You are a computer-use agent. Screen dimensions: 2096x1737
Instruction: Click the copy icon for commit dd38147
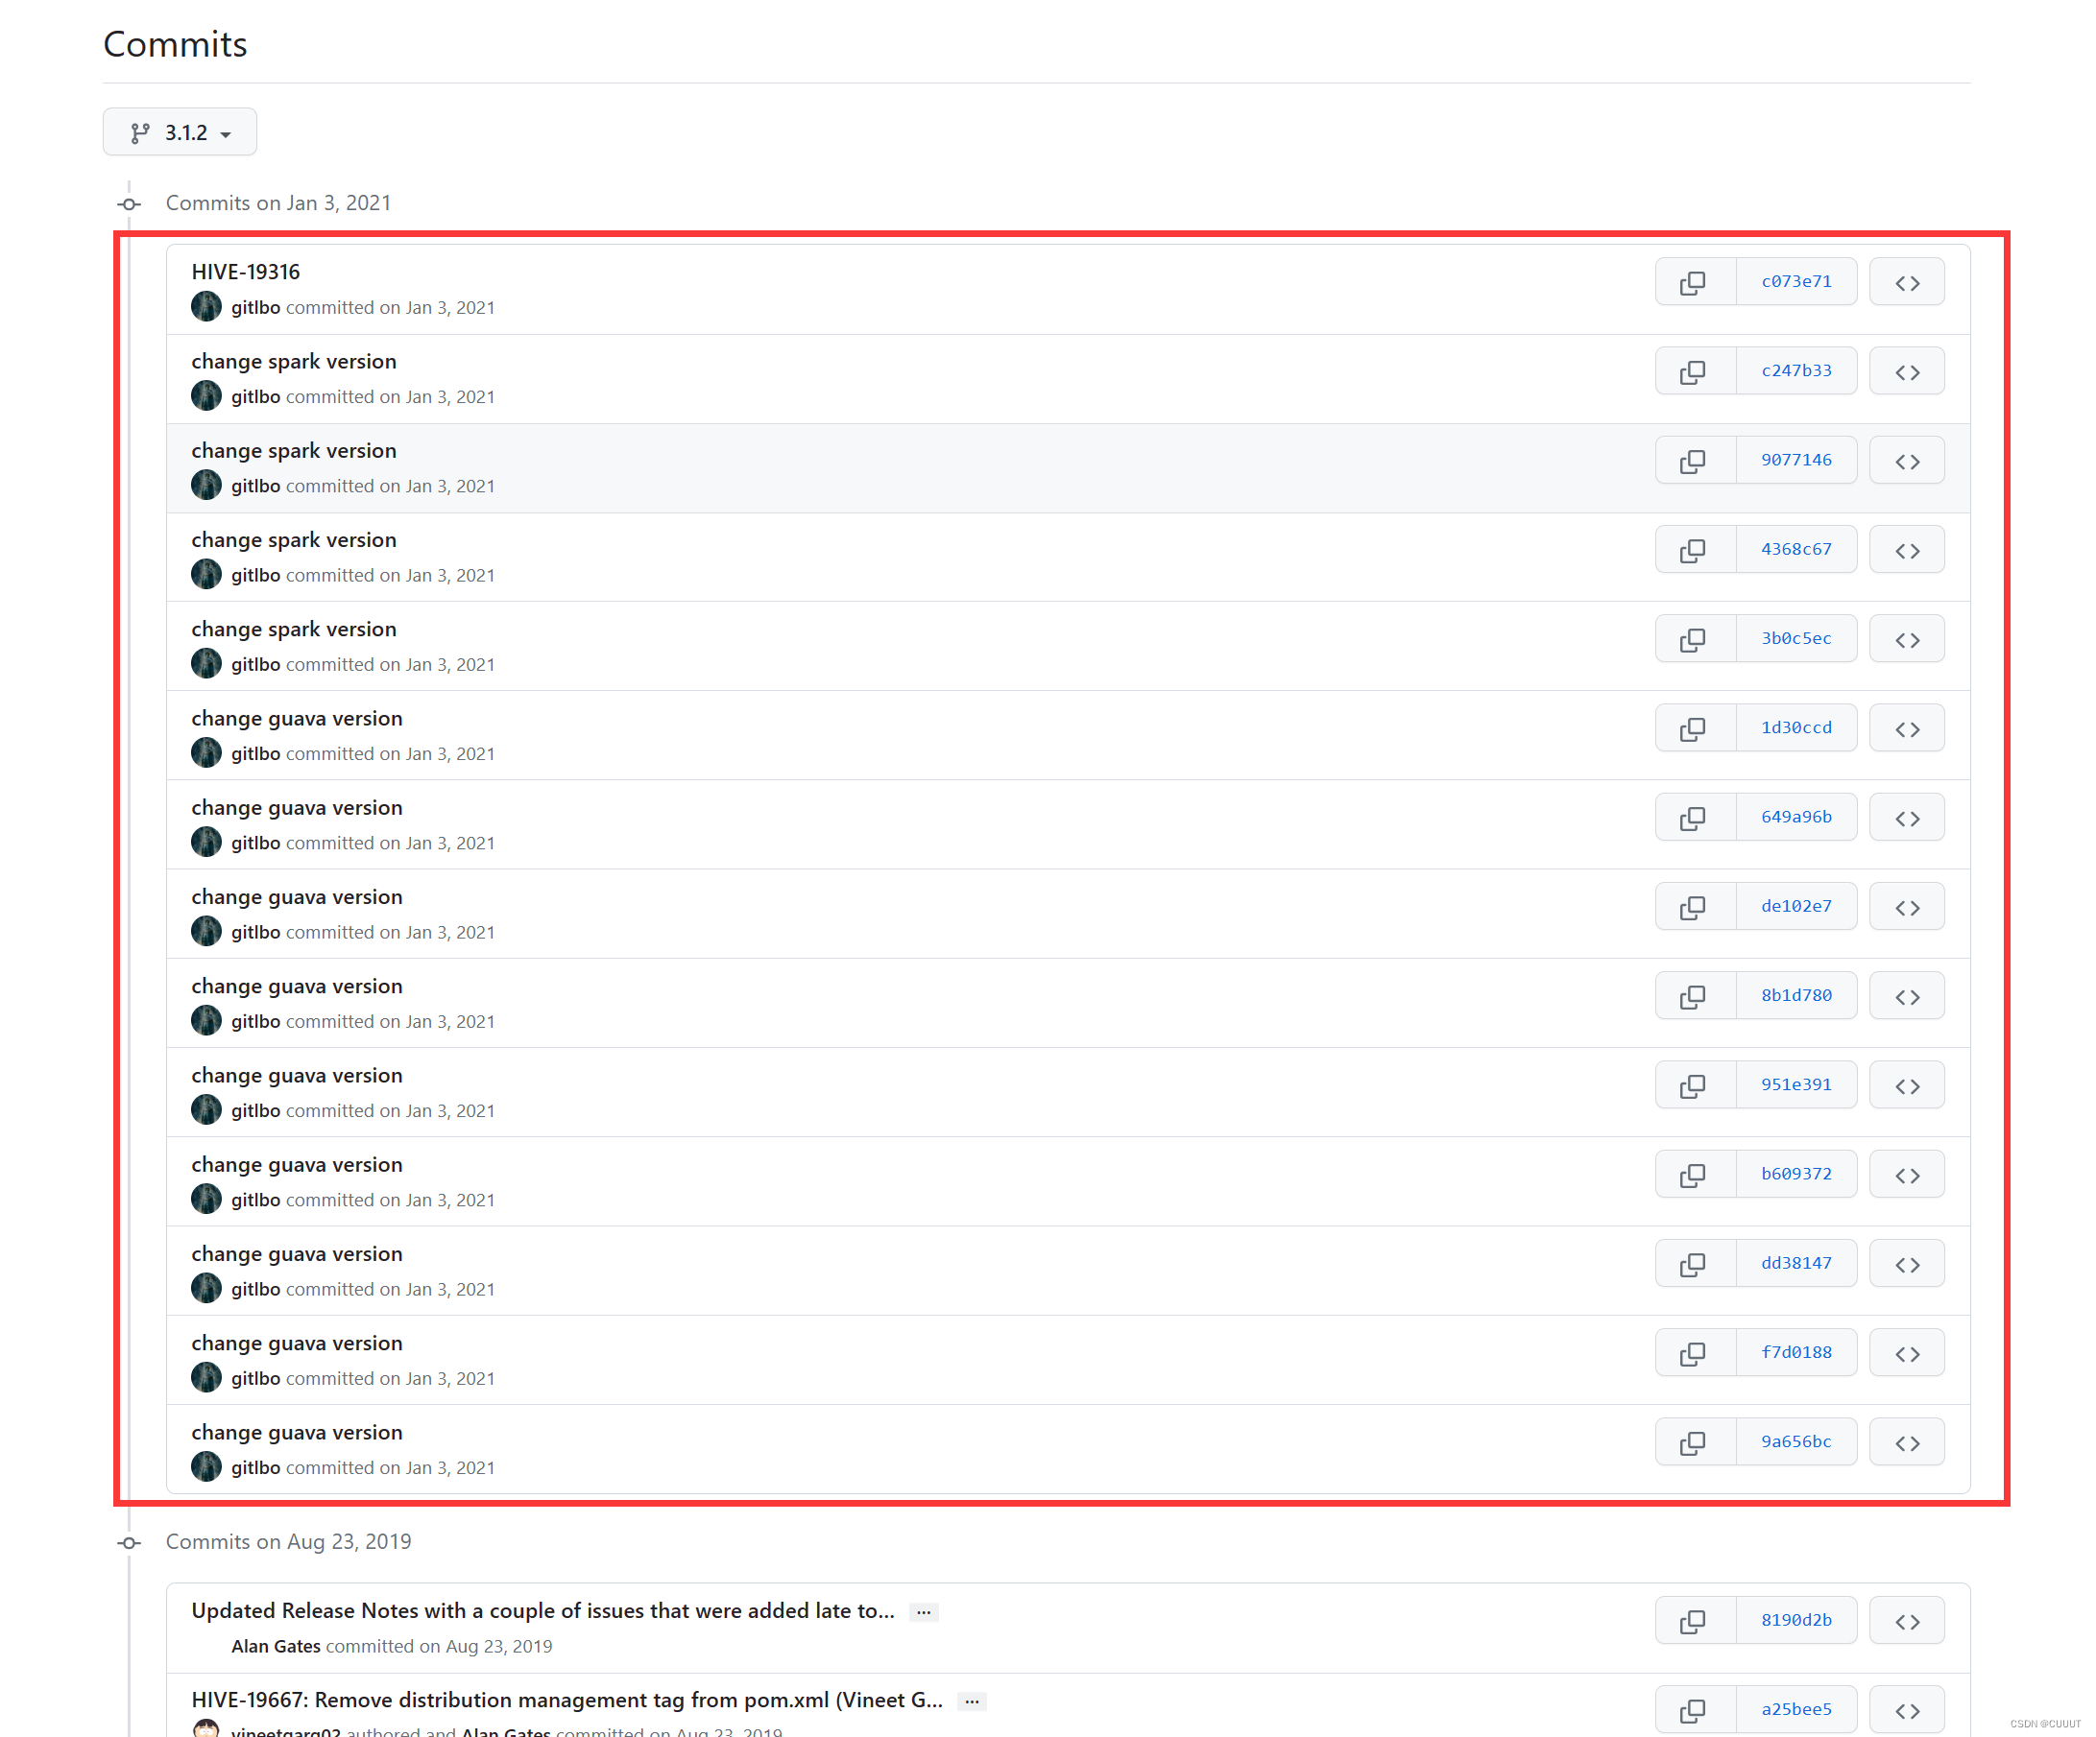coord(1696,1264)
